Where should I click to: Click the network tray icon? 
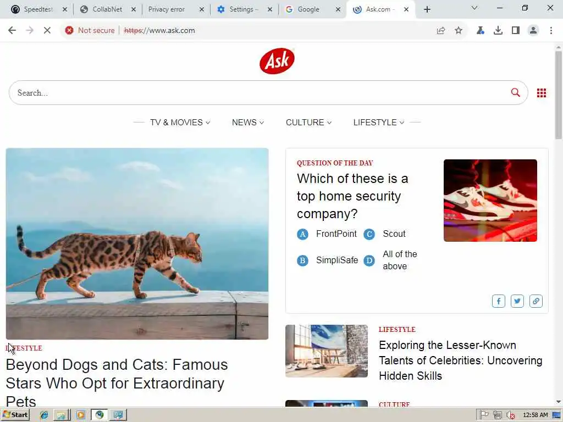497,415
